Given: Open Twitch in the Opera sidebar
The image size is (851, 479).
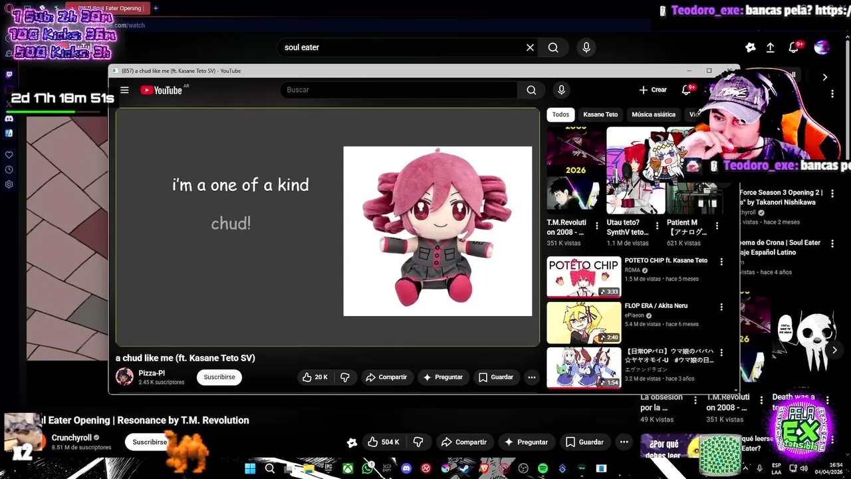Looking at the screenshot, I should [9, 75].
